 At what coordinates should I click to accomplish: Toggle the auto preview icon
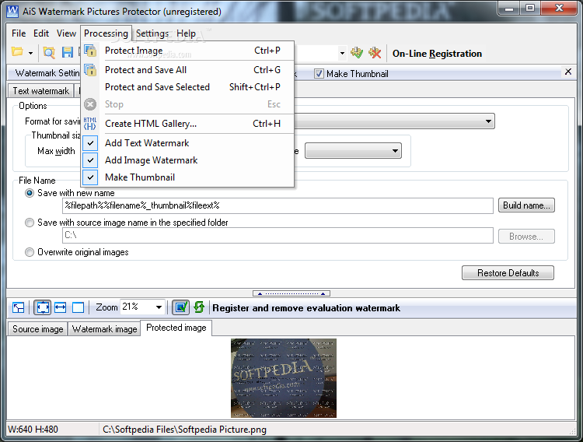tap(180, 307)
